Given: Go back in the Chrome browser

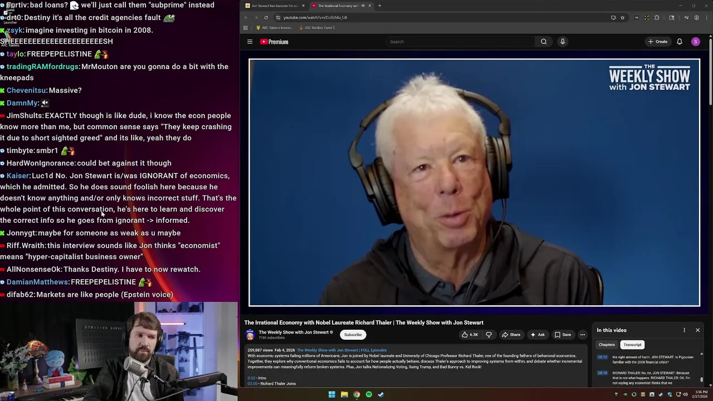Looking at the screenshot, I should (x=246, y=17).
